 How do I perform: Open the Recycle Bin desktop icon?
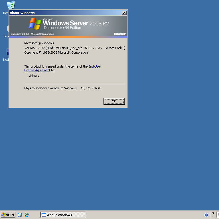pos(11,5)
